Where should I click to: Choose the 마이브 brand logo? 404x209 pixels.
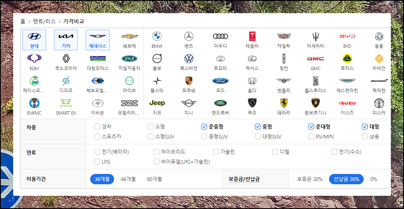pyautogui.click(x=129, y=81)
